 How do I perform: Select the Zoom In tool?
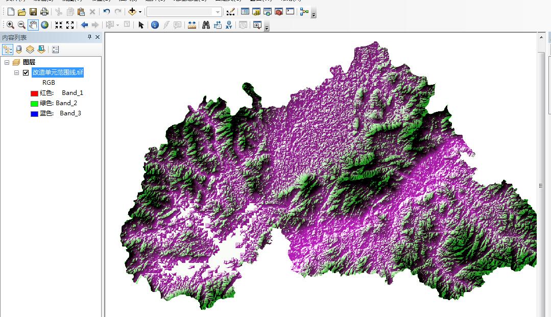click(x=10, y=25)
